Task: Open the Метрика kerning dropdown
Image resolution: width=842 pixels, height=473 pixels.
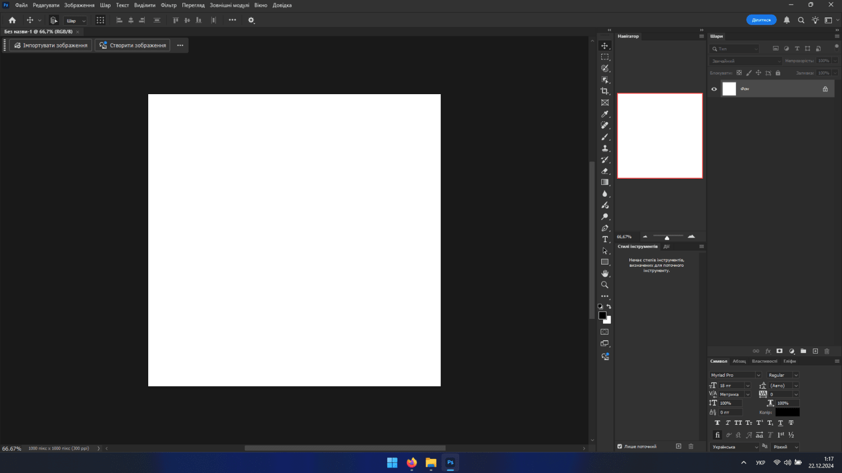Action: click(734, 395)
